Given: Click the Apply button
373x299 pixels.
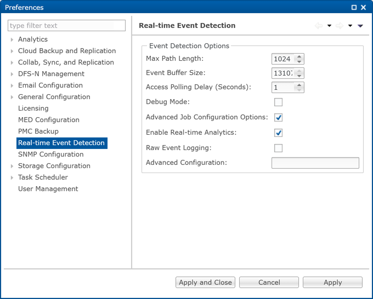Looking at the screenshot, I should (x=332, y=283).
